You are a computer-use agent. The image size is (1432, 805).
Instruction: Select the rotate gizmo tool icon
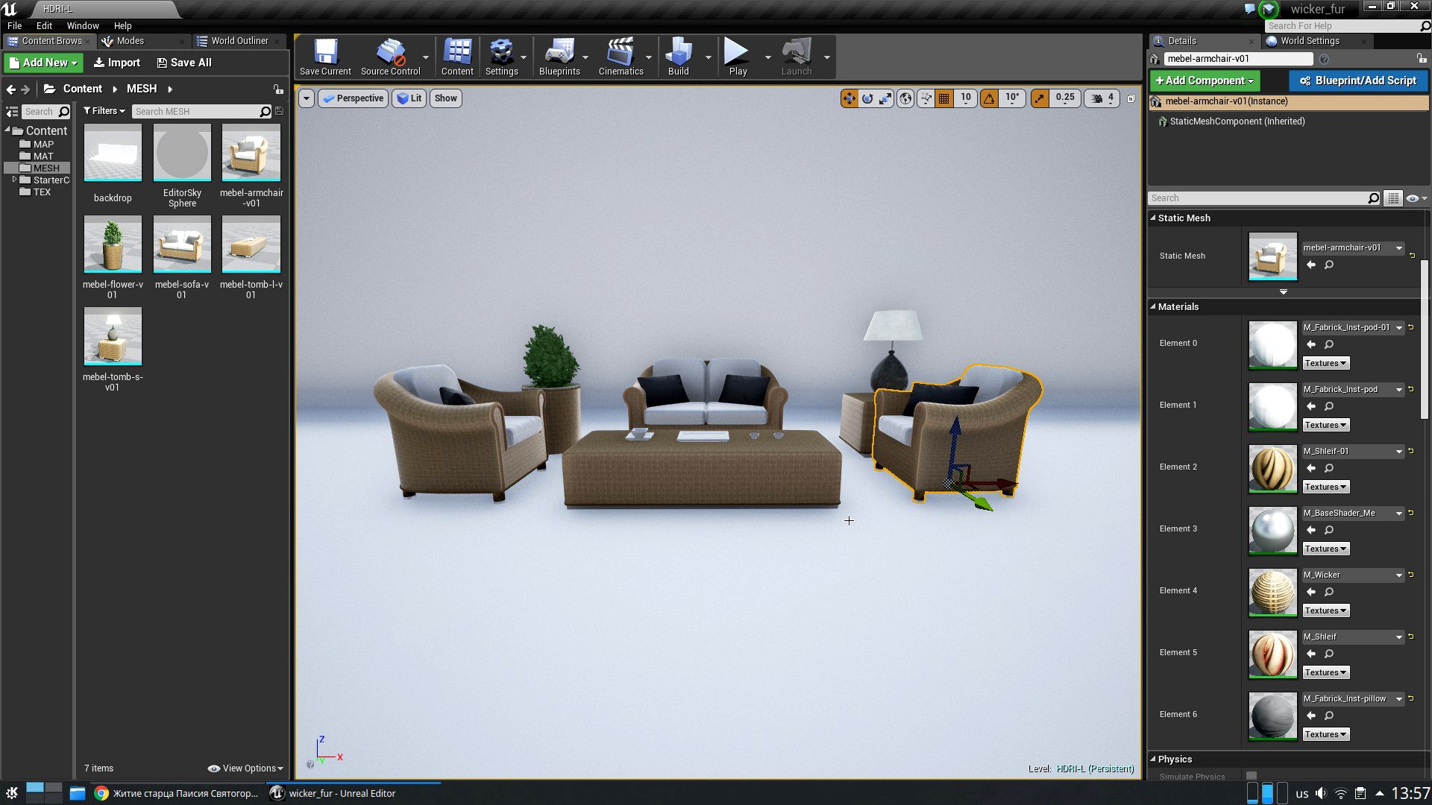(867, 98)
